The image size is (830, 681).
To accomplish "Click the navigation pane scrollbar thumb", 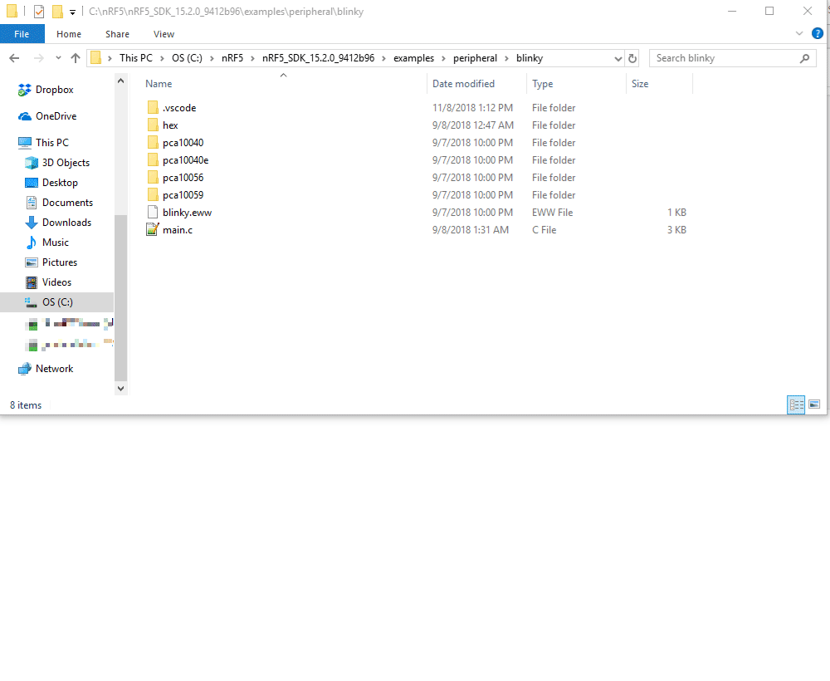I will coord(120,298).
